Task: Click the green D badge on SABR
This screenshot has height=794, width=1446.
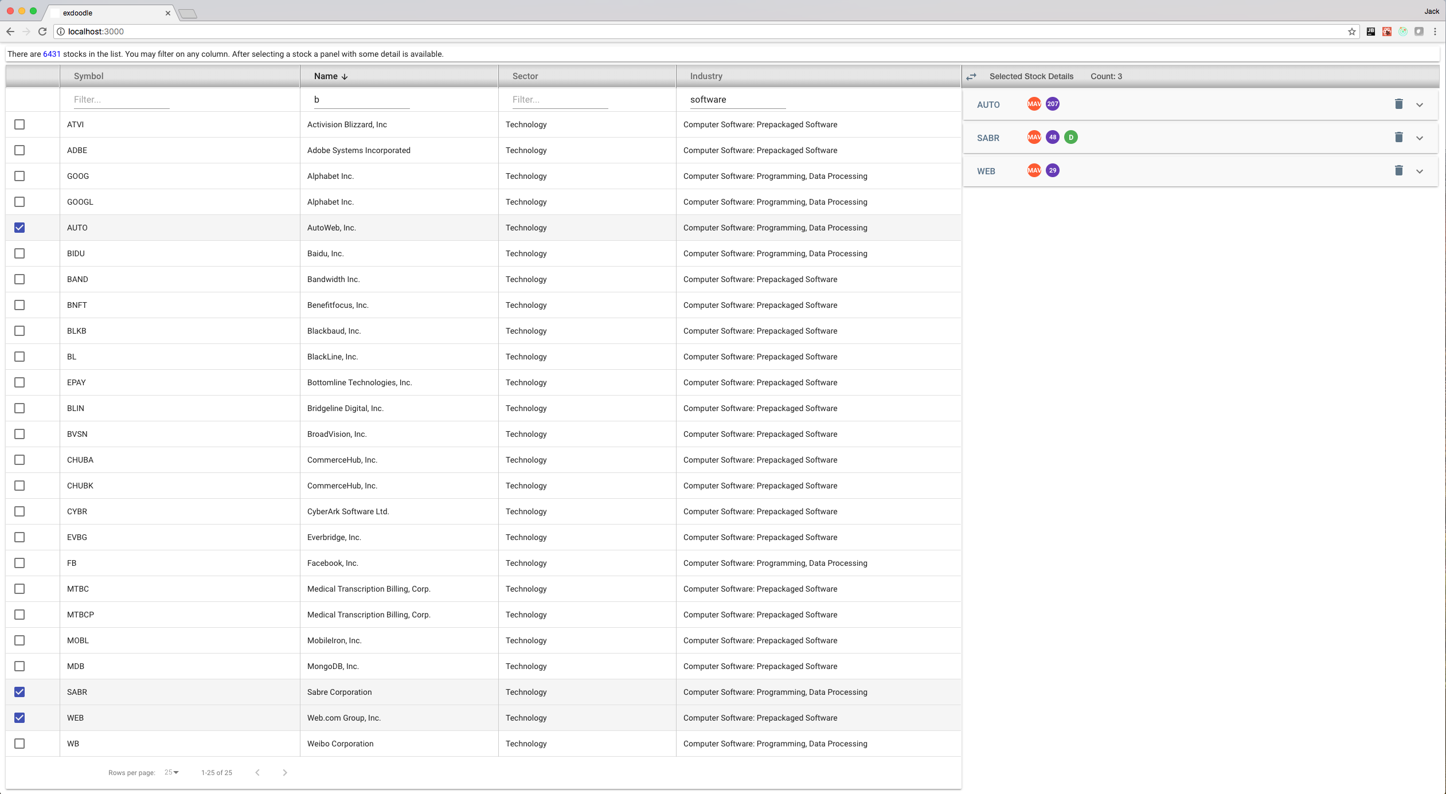Action: pos(1071,137)
